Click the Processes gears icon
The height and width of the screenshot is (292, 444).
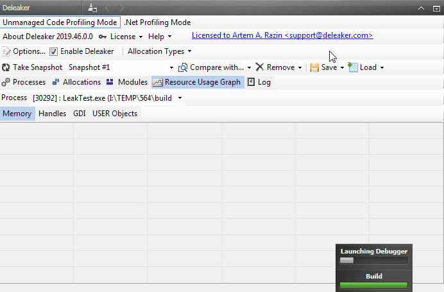(x=6, y=82)
